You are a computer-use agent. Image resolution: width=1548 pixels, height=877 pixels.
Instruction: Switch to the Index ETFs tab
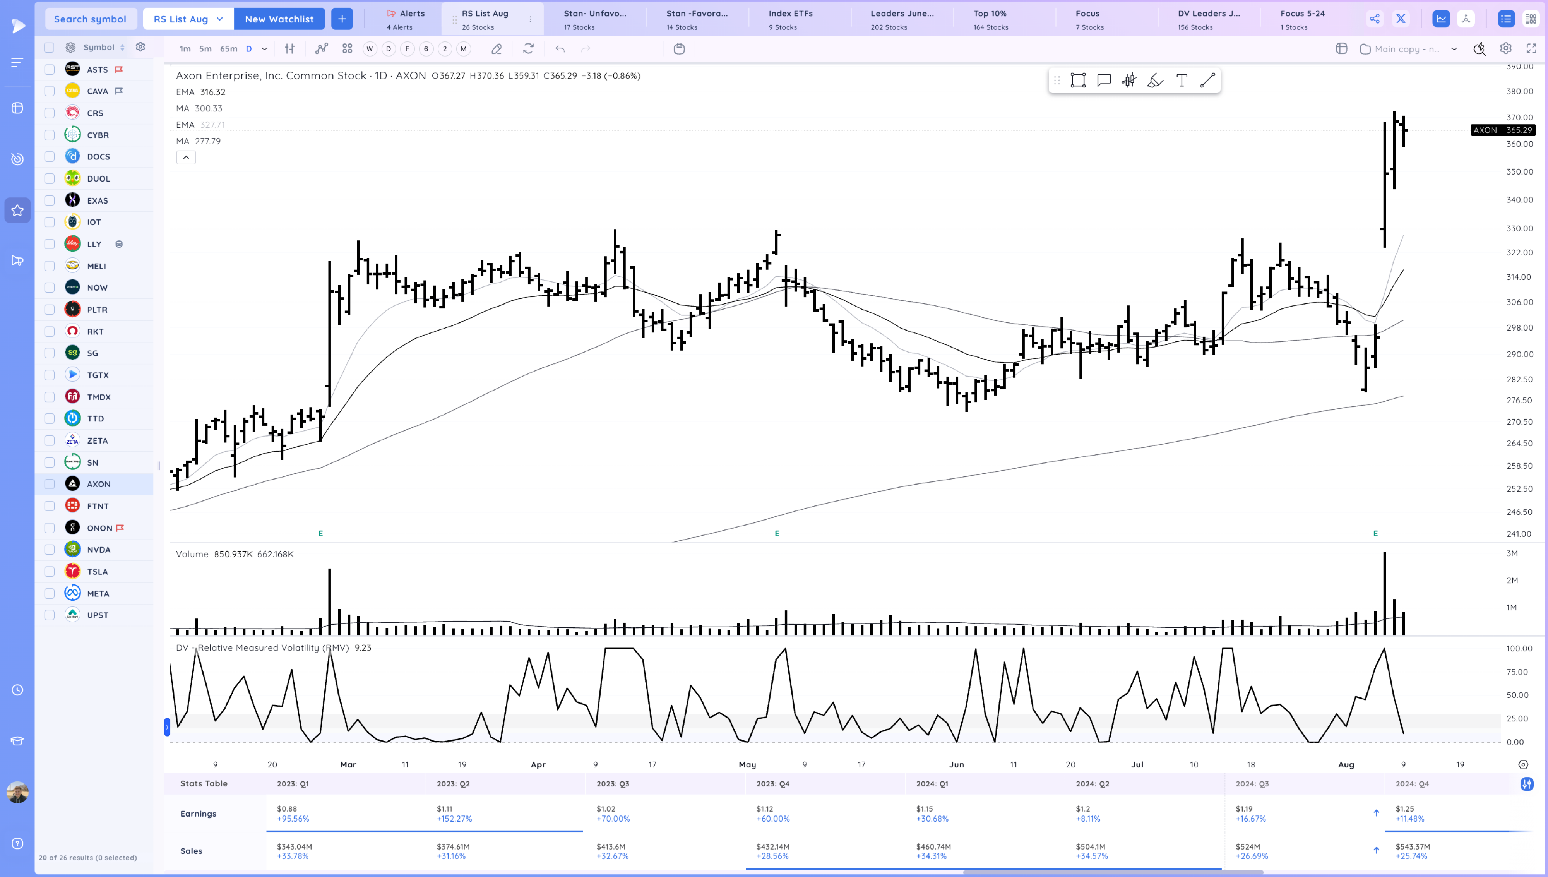click(790, 19)
